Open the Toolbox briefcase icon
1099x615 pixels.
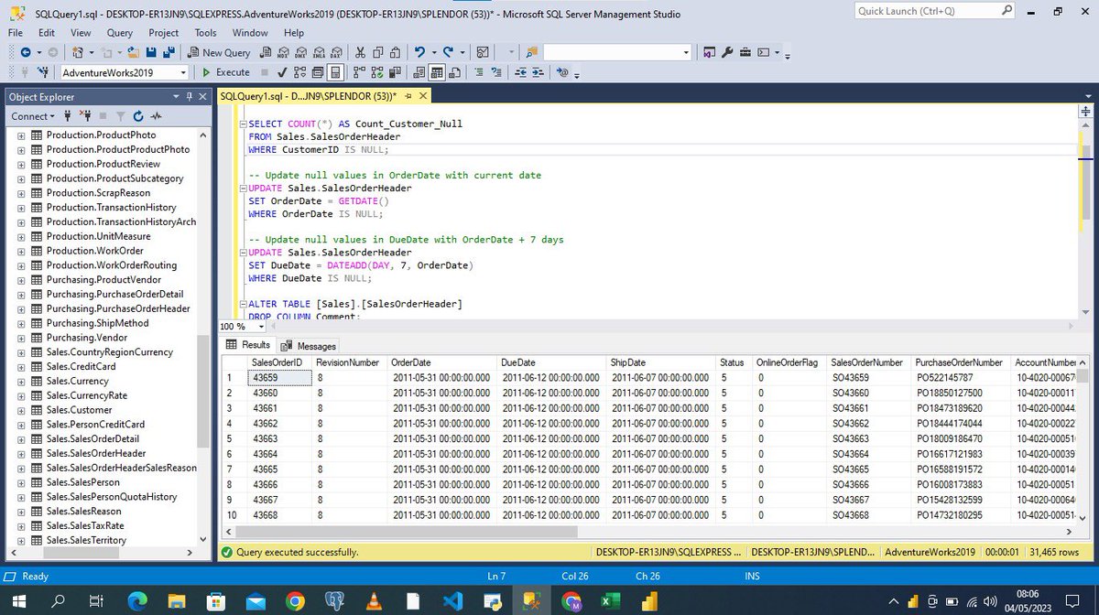745,52
